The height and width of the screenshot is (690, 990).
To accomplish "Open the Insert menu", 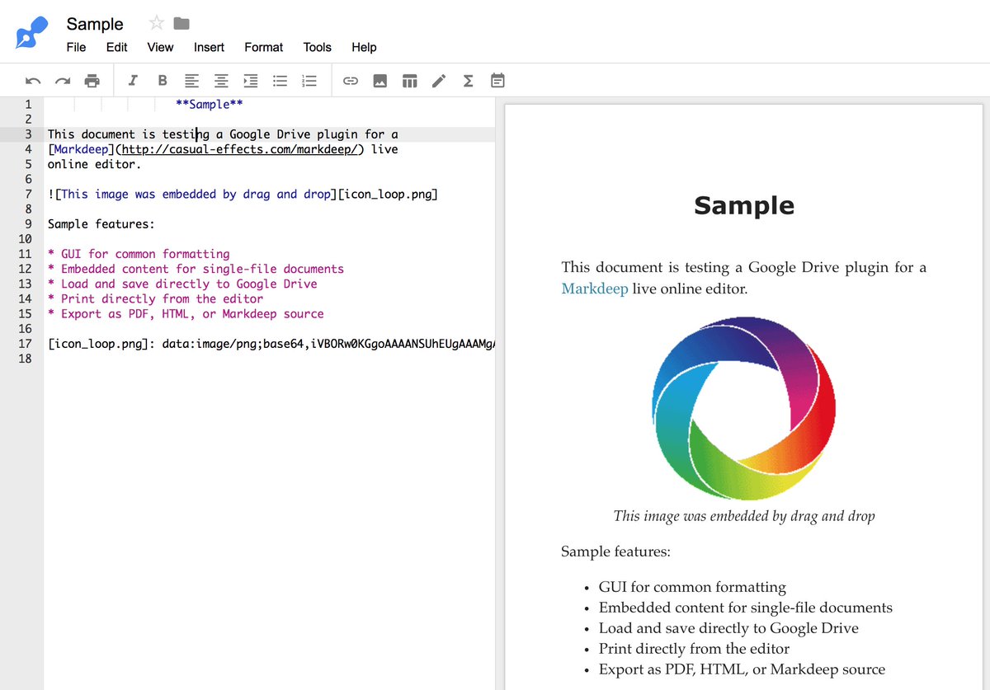I will click(x=209, y=47).
